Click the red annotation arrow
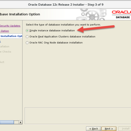 click(x=96, y=29)
